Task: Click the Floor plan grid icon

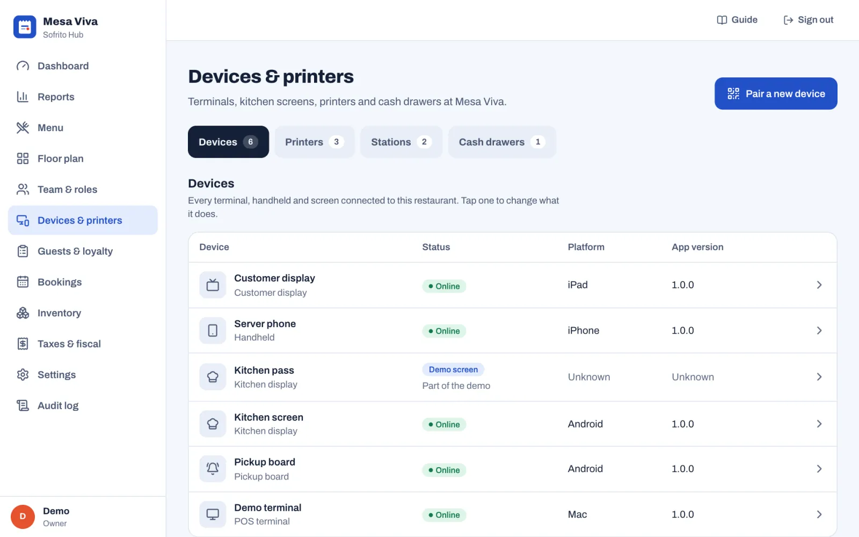Action: (23, 158)
